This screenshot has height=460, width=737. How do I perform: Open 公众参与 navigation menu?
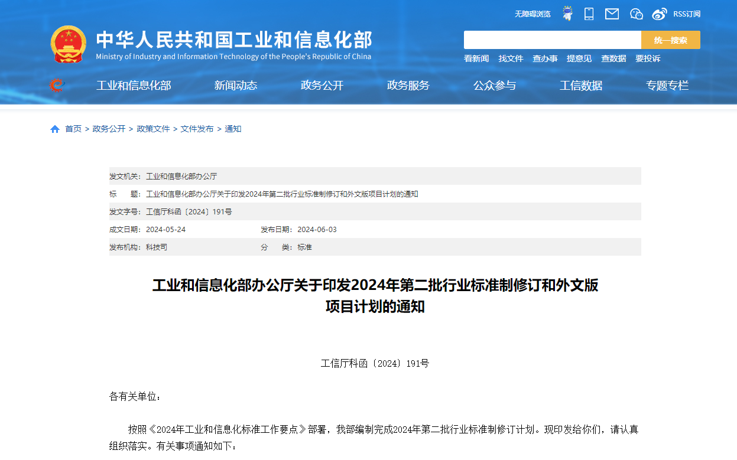495,86
